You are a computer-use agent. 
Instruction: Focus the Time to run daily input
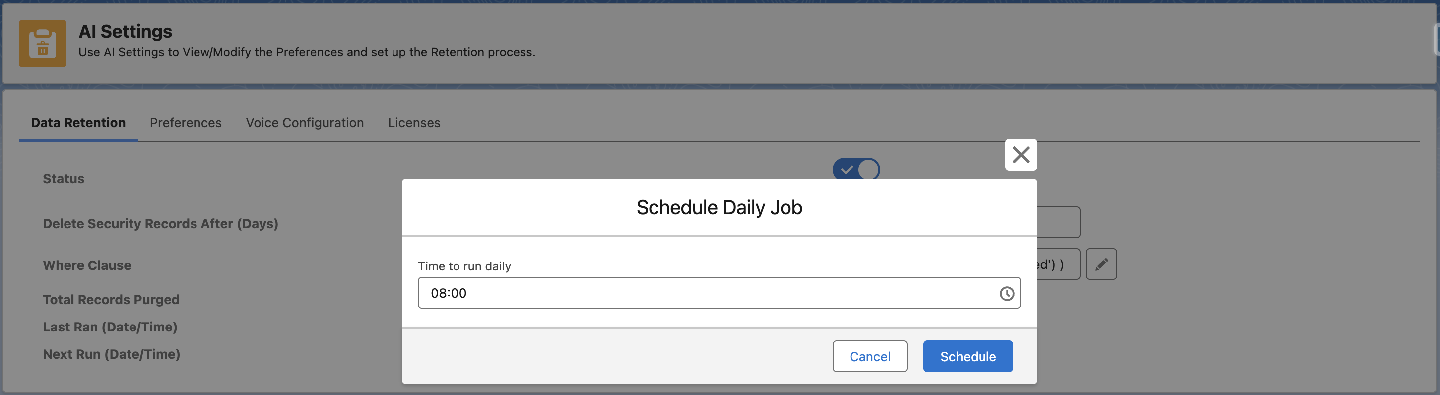pos(704,293)
